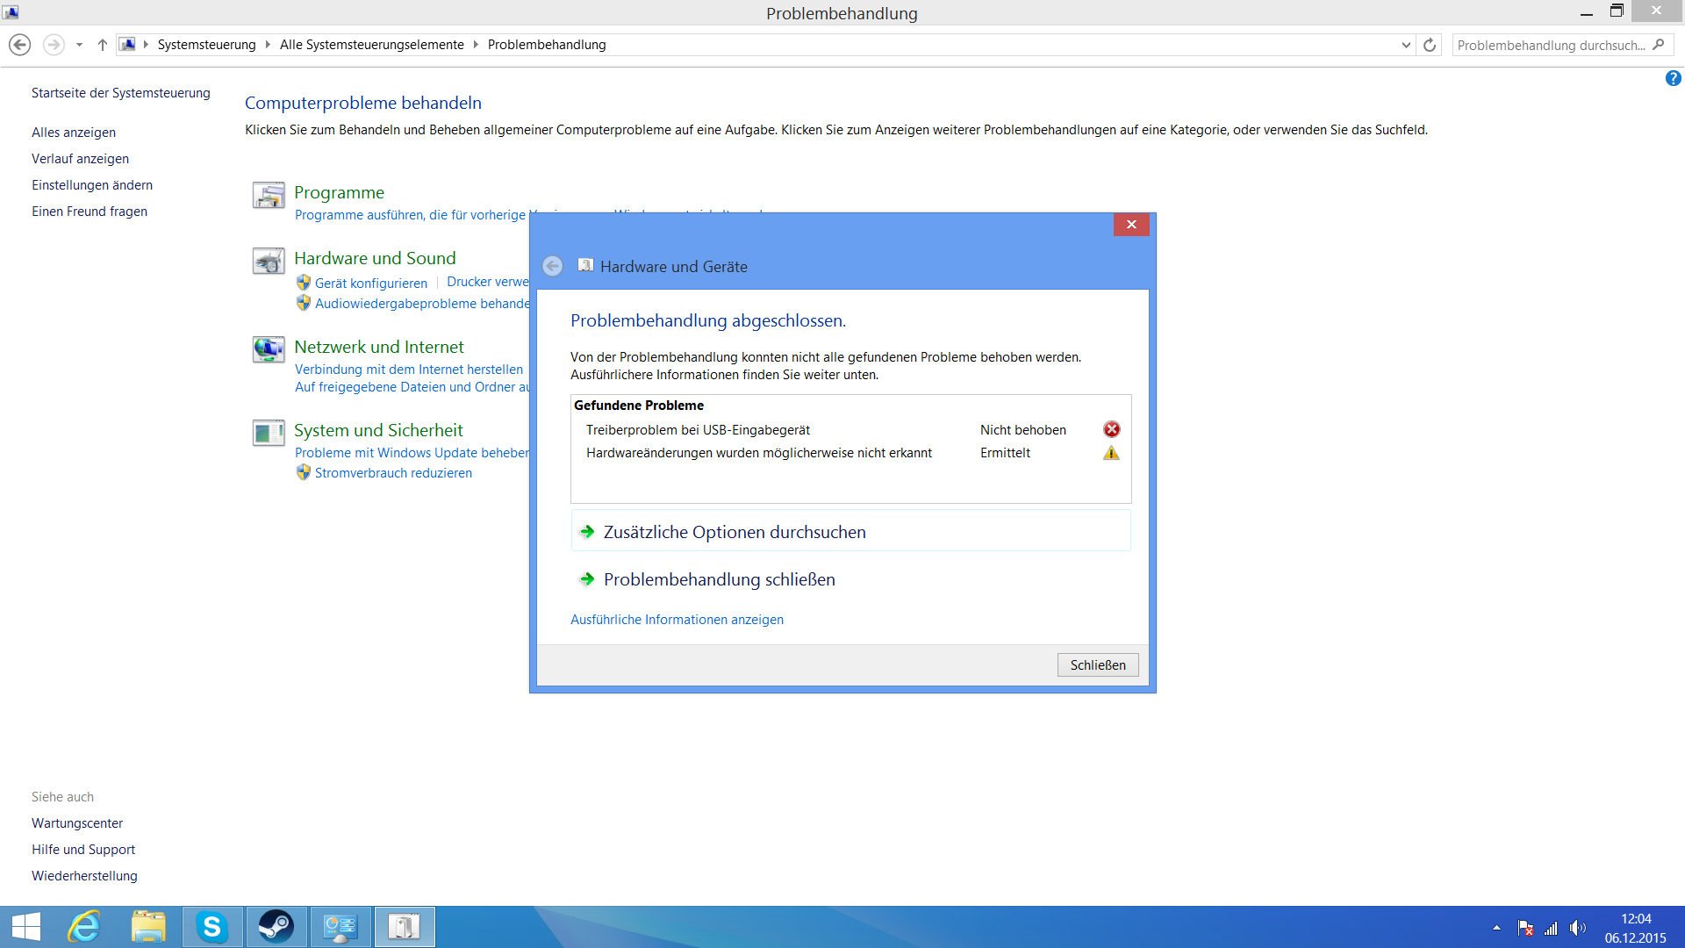Select Zusätzliche Optionen durchsuchen option
The image size is (1685, 948).
tap(735, 532)
